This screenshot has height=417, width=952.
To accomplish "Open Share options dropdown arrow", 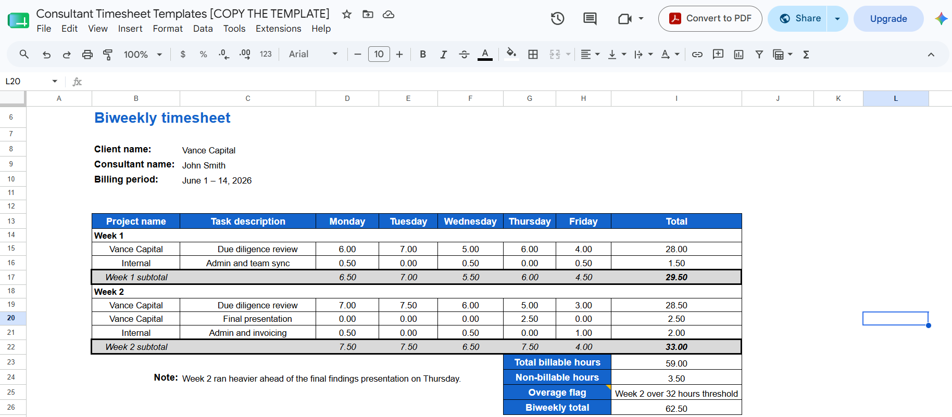I will (837, 19).
